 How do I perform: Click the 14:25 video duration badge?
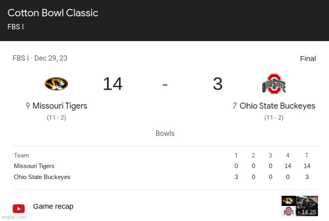(308, 212)
